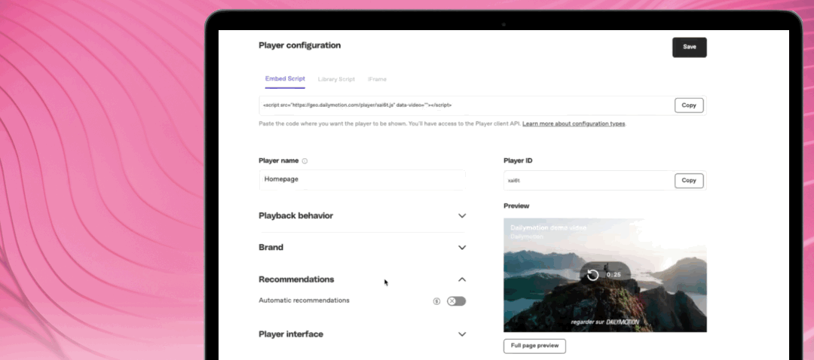Collapse the Recommendations section chevron
Screen dimensions: 814x360
click(462, 279)
